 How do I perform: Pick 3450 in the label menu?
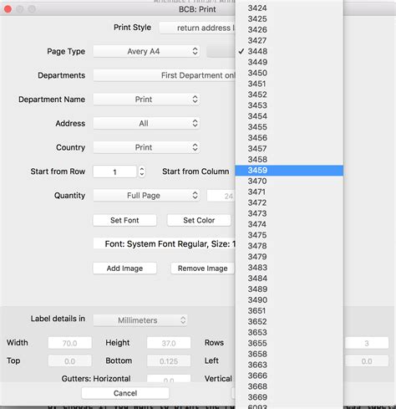tap(289, 73)
